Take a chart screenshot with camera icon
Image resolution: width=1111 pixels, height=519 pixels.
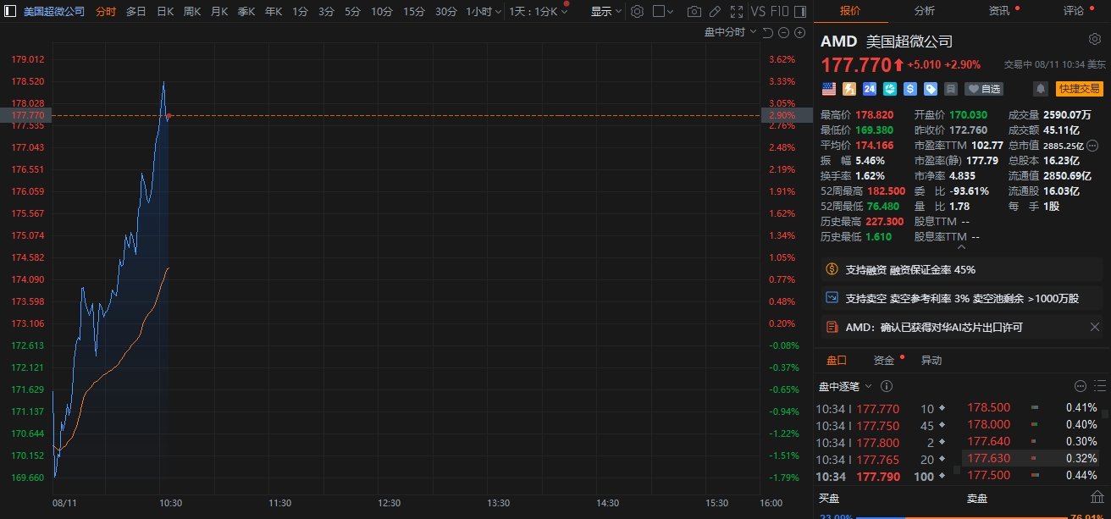[x=694, y=12]
